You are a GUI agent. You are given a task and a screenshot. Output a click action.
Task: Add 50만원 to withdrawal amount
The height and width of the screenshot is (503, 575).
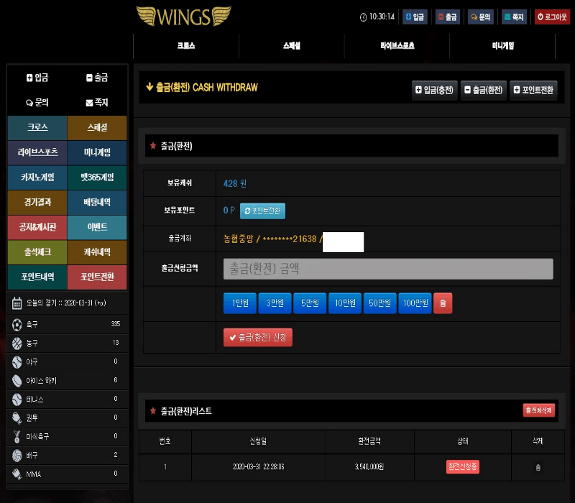pos(380,303)
